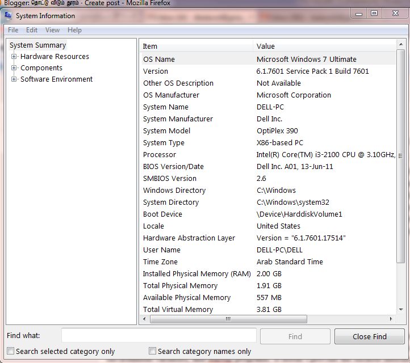410x363 pixels.
Task: Open the View menu
Action: [53, 30]
